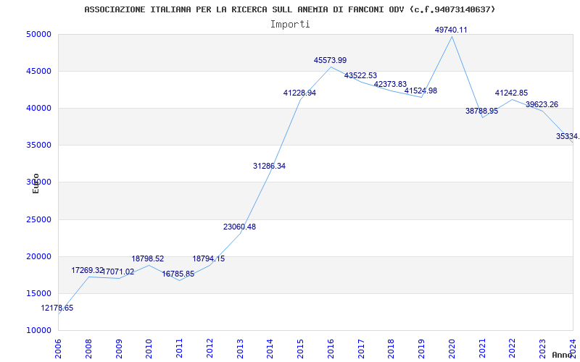
Task: Click the 15000 y-axis tick label
Action: pos(38,294)
